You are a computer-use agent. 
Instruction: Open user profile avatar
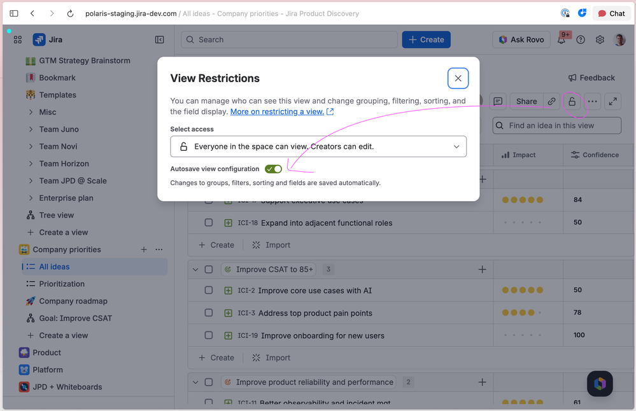pos(619,39)
